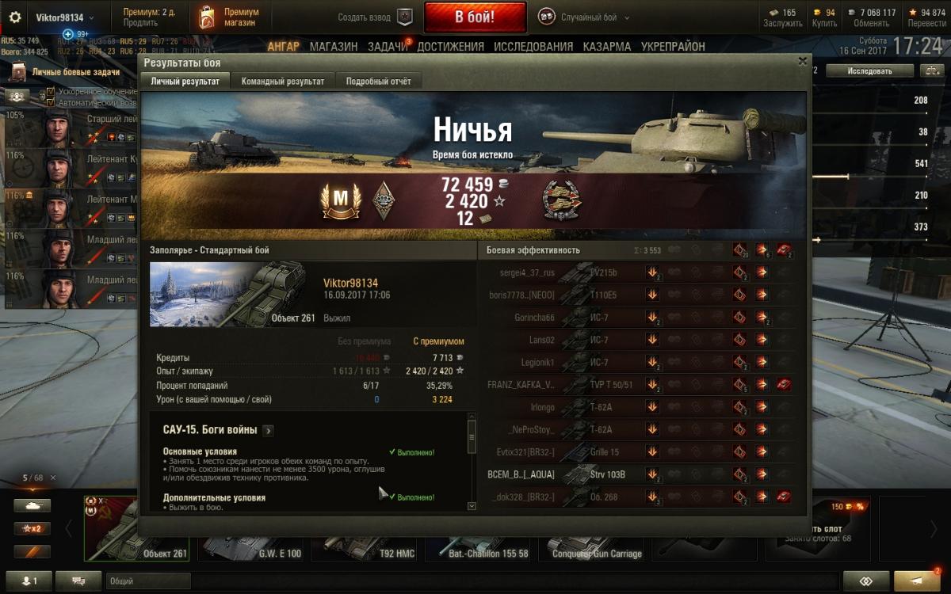951x594 pixels.
Task: Clear the 5/68 tank filter
Action: 53,478
